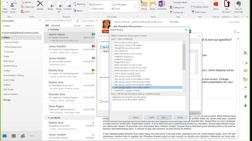Click the 'importance' link in conditions
The width and height of the screenshot is (252, 141).
pos(128,56)
